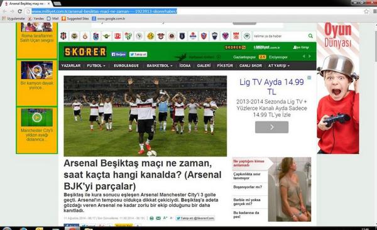The width and height of the screenshot is (377, 230).
Task: Open Suggested Sites bookmark
Action: (75, 18)
